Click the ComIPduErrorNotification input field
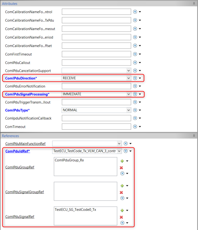Viewport: 198px width, 230px height. (x=96, y=86)
